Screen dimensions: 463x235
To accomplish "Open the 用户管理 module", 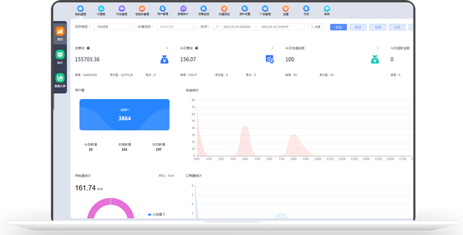I will coord(162,11).
